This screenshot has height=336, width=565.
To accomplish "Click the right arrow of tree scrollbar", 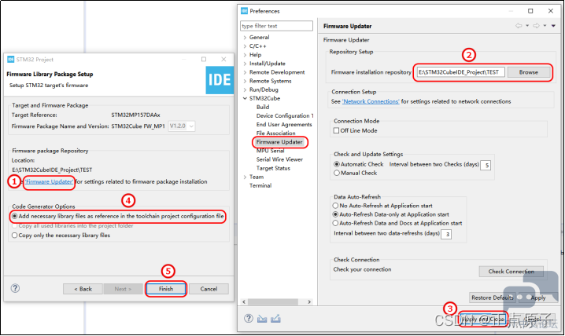I will click(x=309, y=302).
